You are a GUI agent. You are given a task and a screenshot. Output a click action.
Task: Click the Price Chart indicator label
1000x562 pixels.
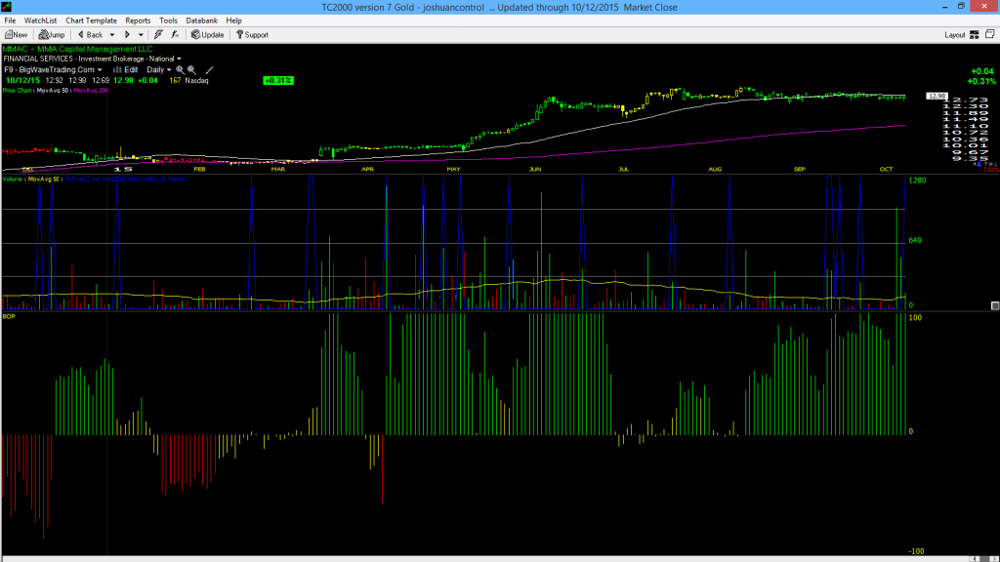coord(18,91)
